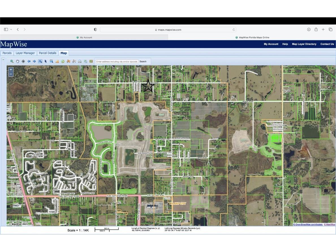
Task: Open Safari privacy shield report
Action: coord(95,30)
